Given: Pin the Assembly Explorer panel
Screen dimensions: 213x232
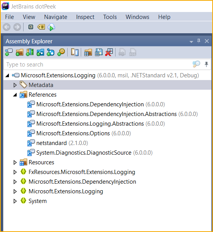Looking at the screenshot, I should click(x=199, y=41).
